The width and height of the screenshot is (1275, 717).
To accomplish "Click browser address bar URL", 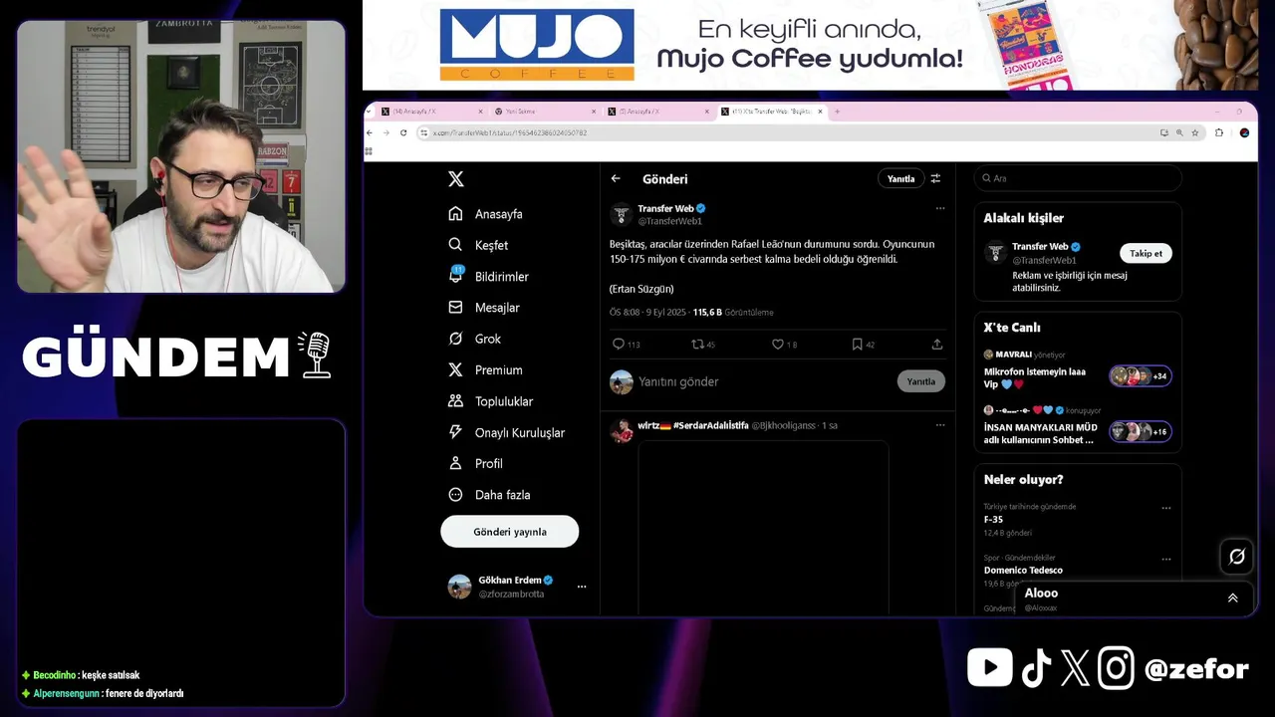I will 509,132.
